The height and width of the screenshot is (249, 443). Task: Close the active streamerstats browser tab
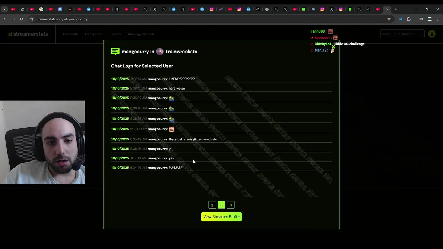click(387, 9)
